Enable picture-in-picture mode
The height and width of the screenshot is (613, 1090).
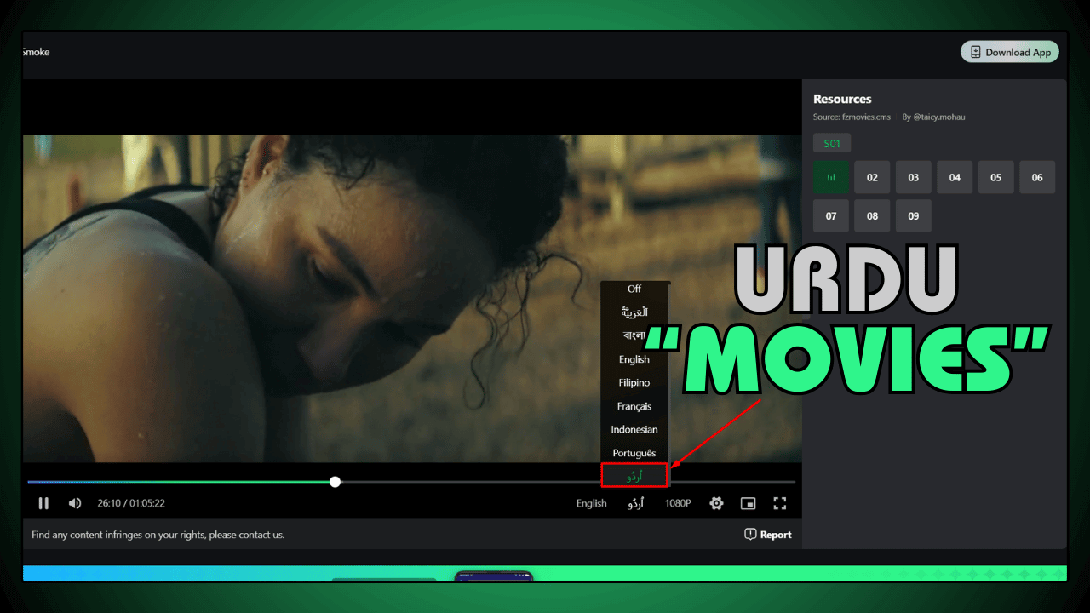[748, 503]
